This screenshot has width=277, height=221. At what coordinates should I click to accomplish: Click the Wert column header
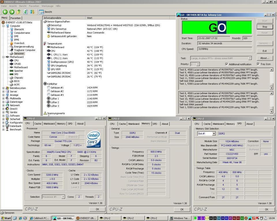(x=128, y=18)
